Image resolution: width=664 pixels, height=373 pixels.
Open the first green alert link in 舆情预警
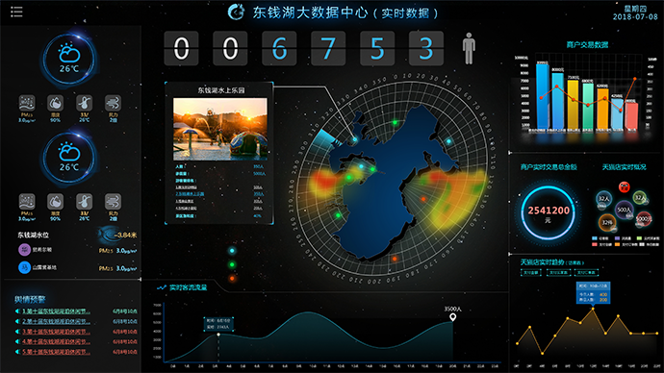57,311
